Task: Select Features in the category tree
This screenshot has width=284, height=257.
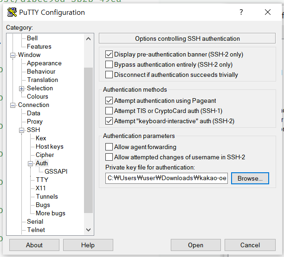Action: click(39, 46)
